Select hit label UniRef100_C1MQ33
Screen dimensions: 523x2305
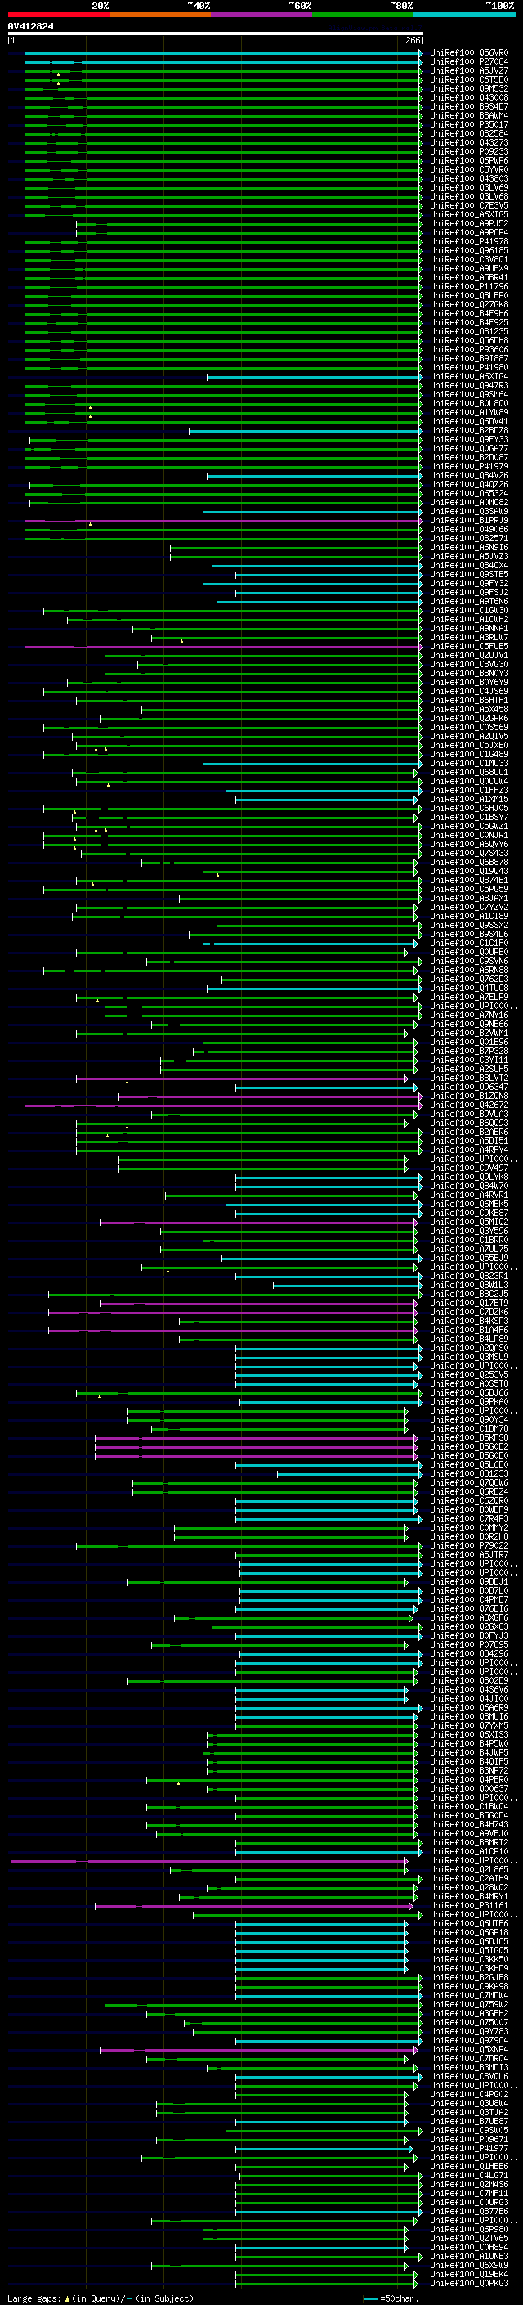tap(469, 763)
